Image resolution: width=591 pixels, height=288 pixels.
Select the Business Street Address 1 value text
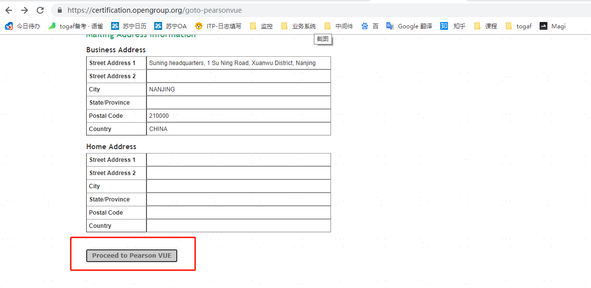tap(233, 63)
